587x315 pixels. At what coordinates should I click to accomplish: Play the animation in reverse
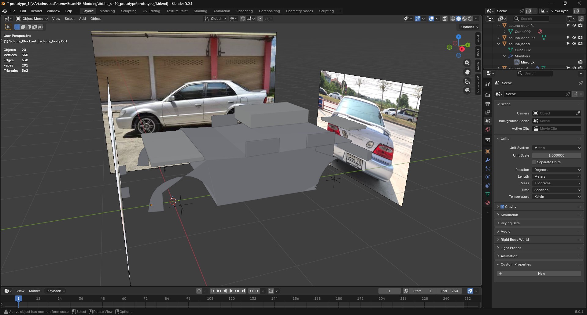pyautogui.click(x=225, y=291)
